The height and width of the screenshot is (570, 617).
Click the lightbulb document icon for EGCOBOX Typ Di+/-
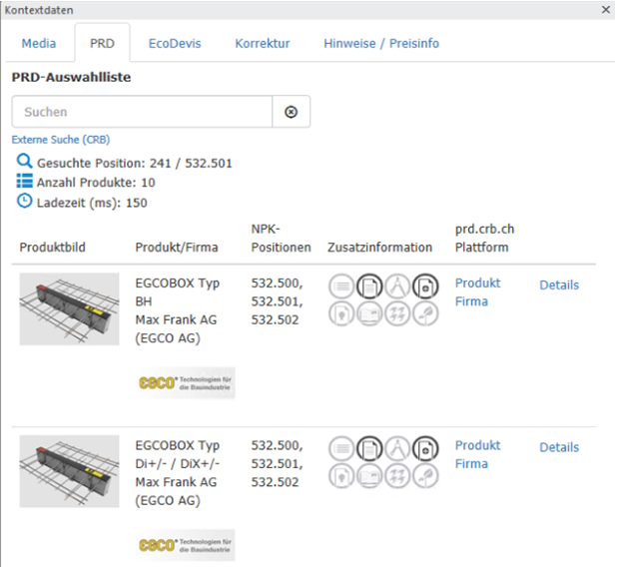pyautogui.click(x=341, y=476)
